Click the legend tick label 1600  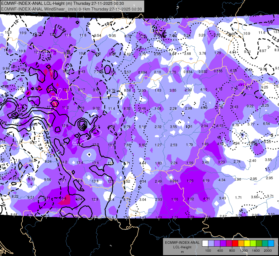(x=256, y=251)
